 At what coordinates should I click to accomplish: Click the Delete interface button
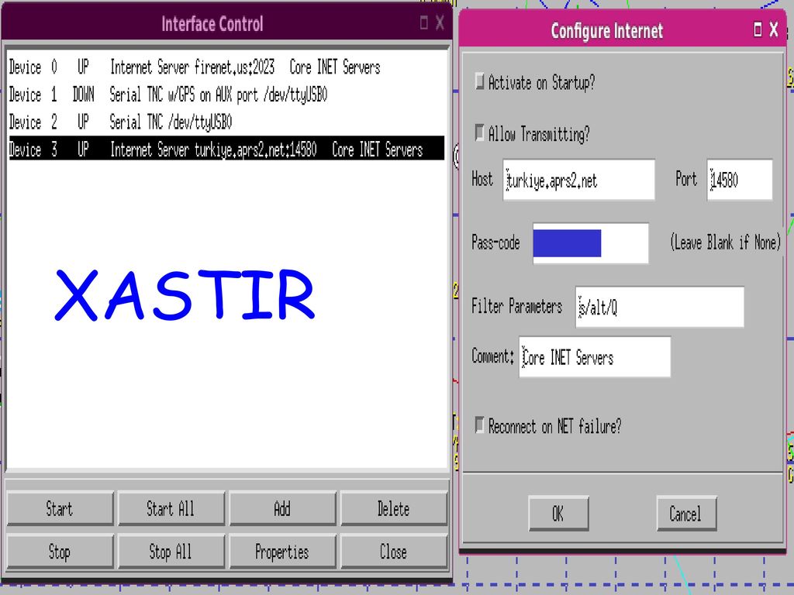point(393,508)
